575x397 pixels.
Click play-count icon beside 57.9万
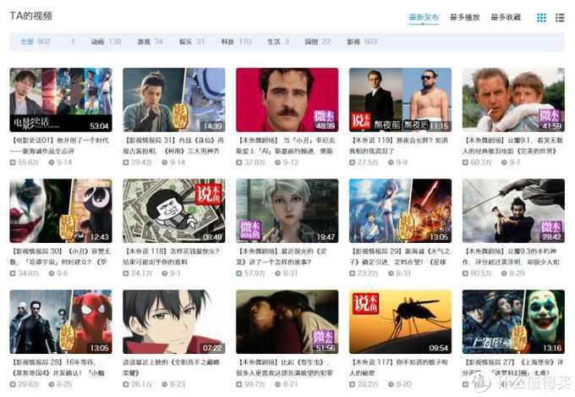click(x=239, y=273)
